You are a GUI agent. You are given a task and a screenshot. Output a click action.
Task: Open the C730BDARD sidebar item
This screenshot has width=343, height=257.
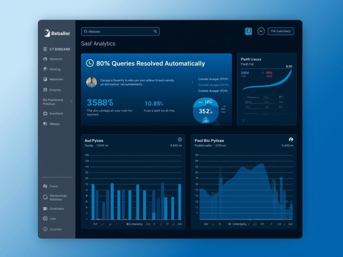[x=57, y=49]
